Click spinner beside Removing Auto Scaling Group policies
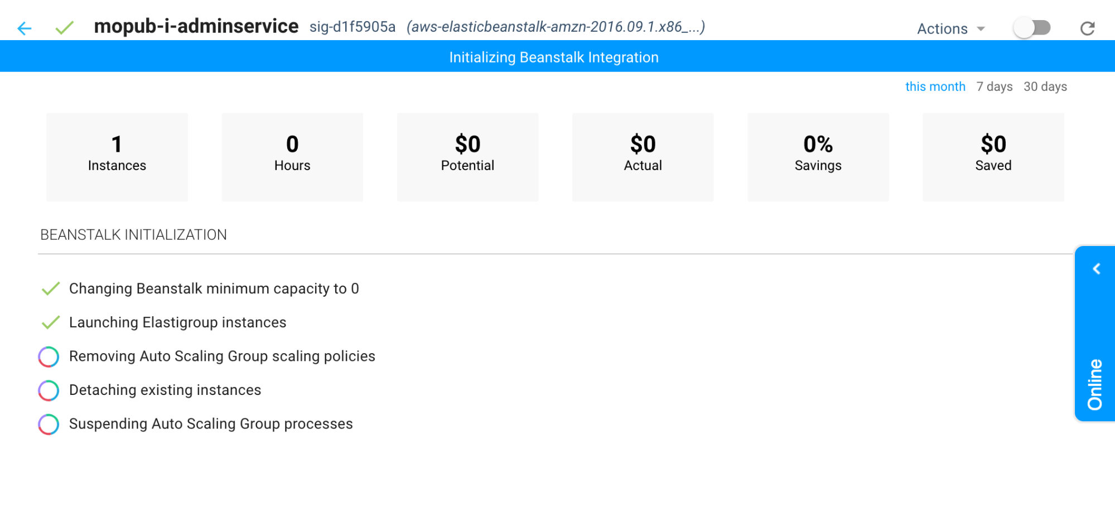Image resolution: width=1115 pixels, height=526 pixels. [49, 357]
